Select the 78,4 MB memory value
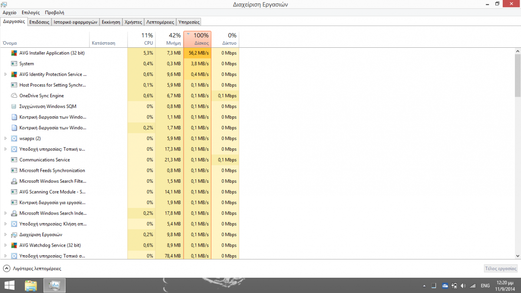The height and width of the screenshot is (293, 521). 169,256
